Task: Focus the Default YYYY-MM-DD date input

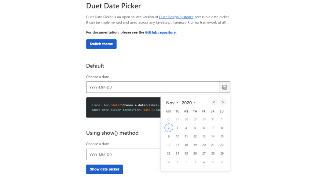Action: tap(153, 87)
